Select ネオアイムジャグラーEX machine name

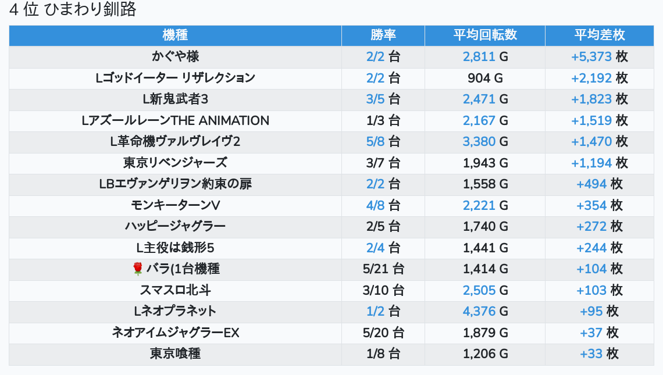(175, 333)
